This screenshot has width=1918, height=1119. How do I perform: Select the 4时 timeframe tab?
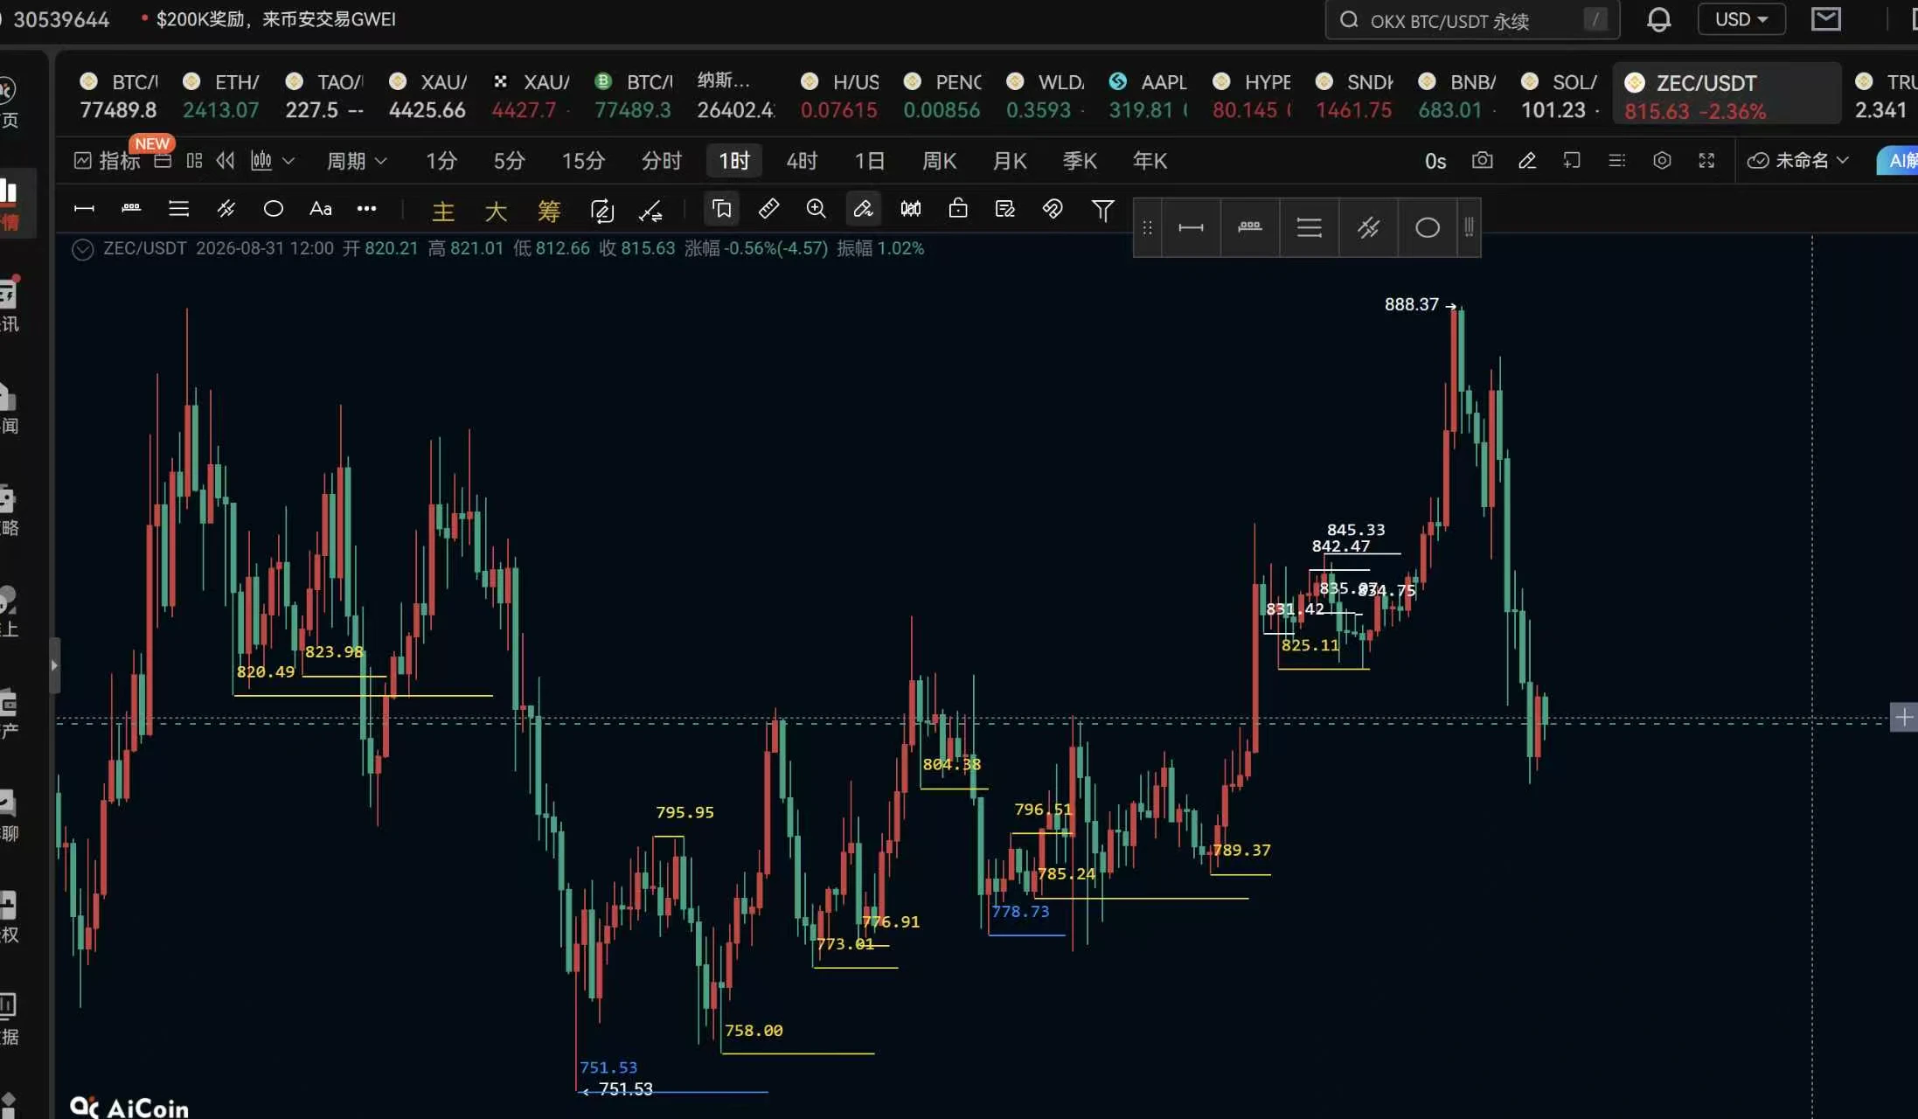coord(802,161)
